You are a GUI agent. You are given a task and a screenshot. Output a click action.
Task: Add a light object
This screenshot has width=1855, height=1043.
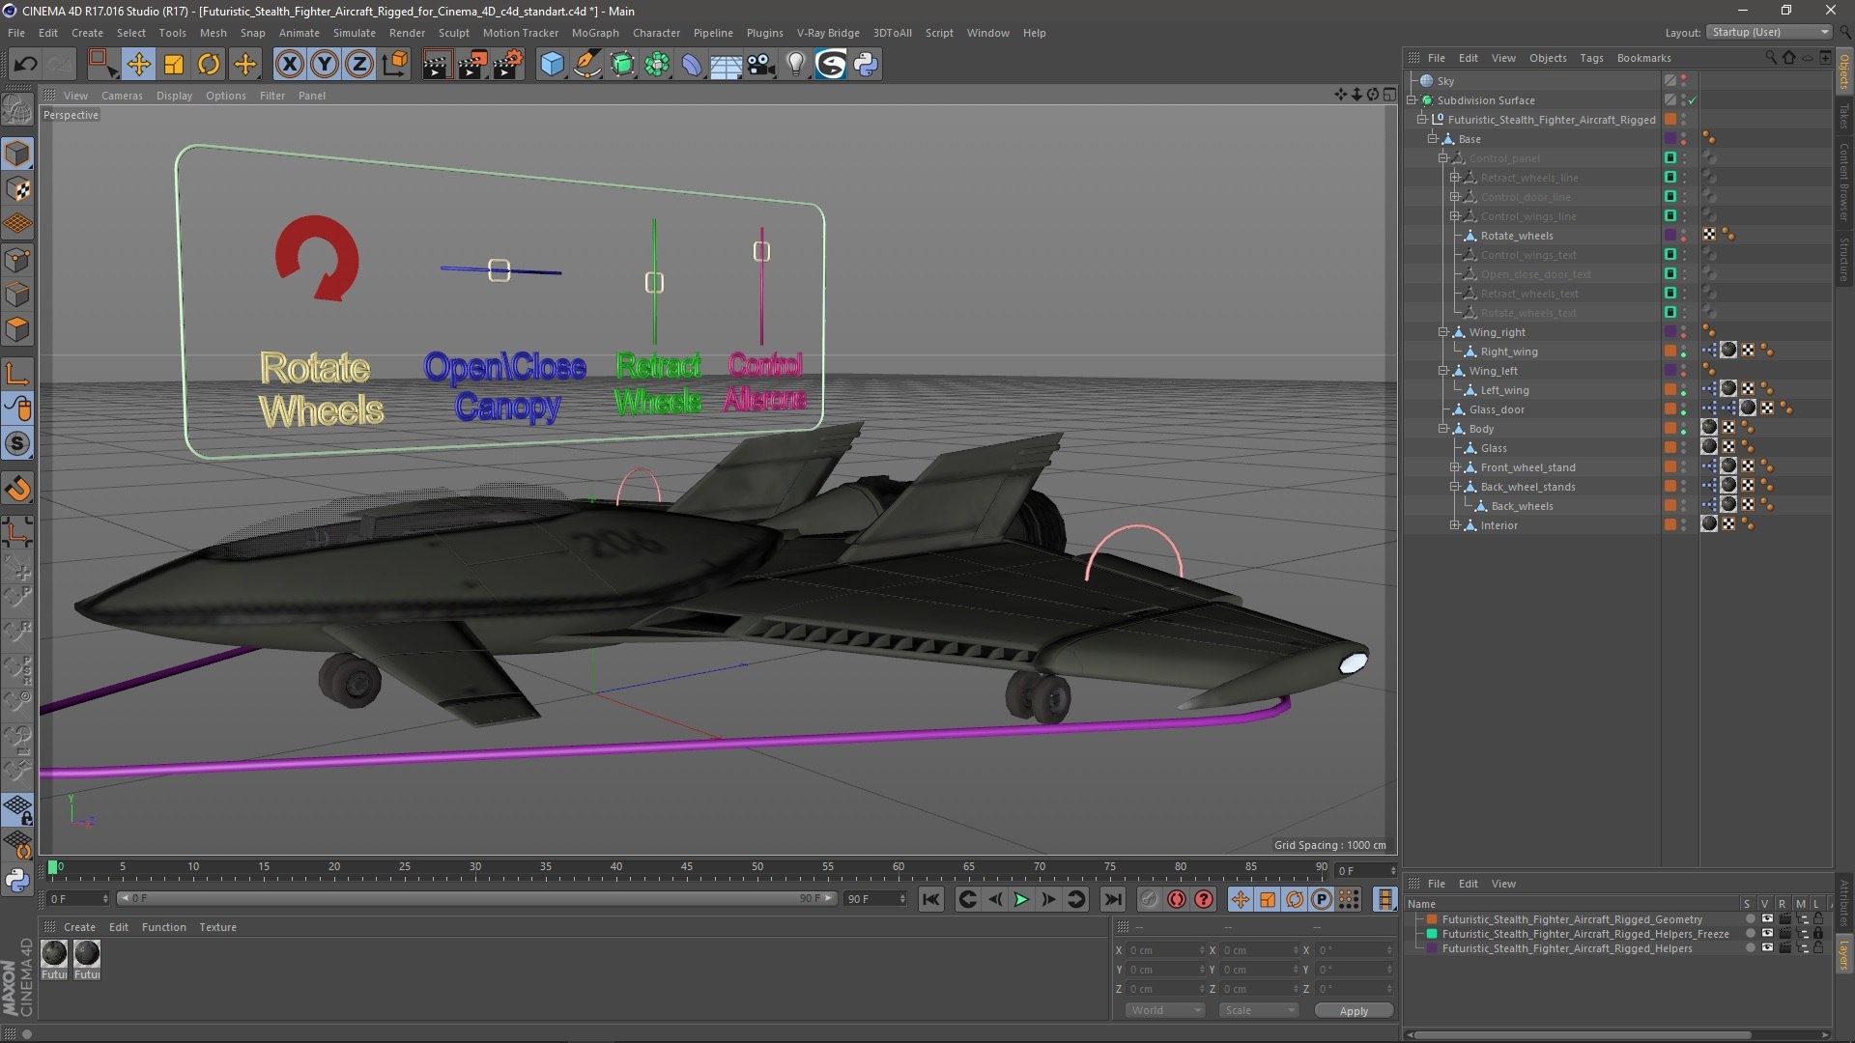(796, 65)
